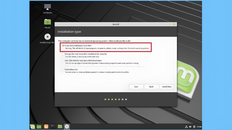Open the Home folder desktop icon
232x130 pixels.
point(48,24)
